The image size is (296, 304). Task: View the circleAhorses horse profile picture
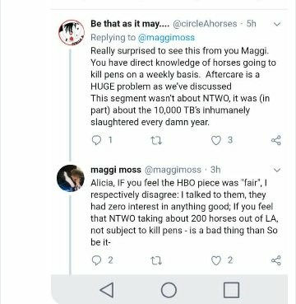click(72, 32)
